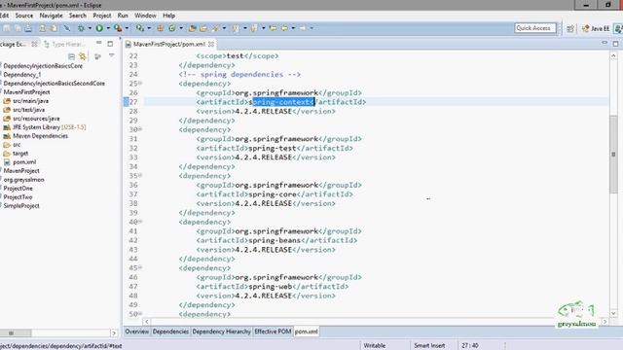Switch to the Overview tab

click(137, 332)
